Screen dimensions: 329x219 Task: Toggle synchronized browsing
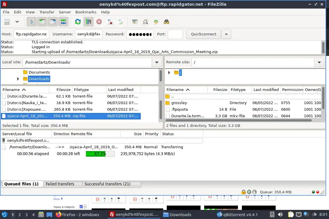(156, 22)
